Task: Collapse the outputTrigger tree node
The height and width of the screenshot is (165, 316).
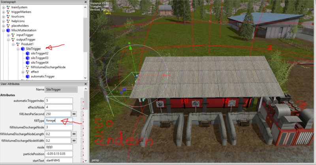Action: coord(8,40)
